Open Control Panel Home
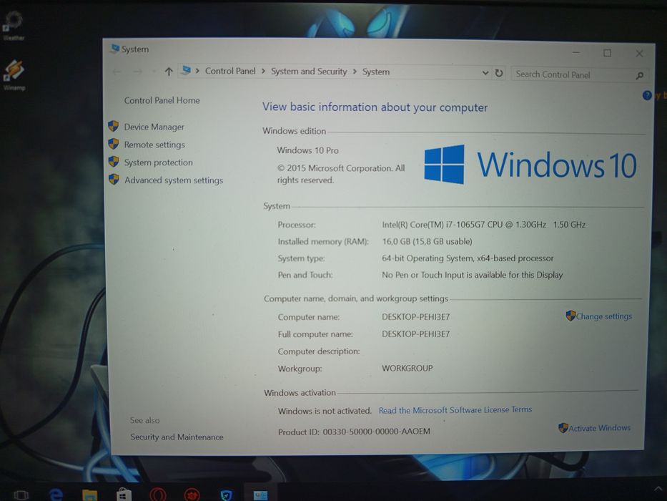The height and width of the screenshot is (501, 667). coord(162,100)
